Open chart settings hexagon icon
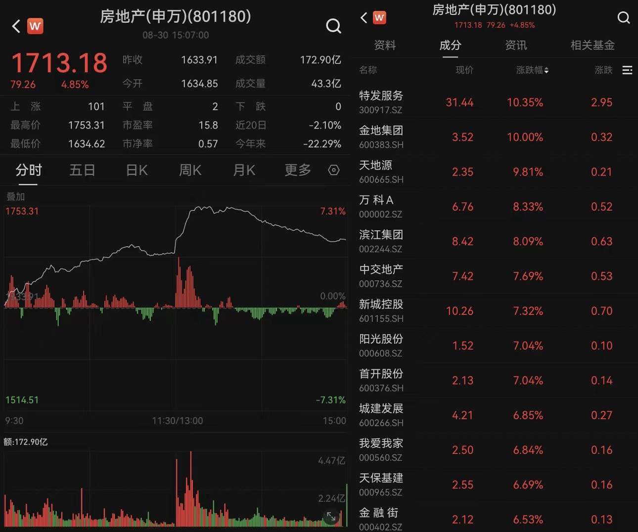638x532 pixels. point(334,170)
